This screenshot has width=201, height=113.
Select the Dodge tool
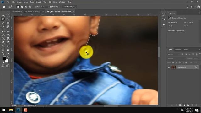(x=3, y=42)
